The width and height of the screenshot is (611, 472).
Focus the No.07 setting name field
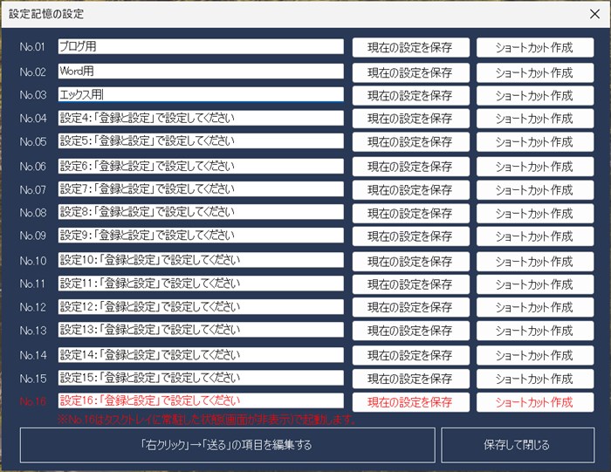[201, 189]
